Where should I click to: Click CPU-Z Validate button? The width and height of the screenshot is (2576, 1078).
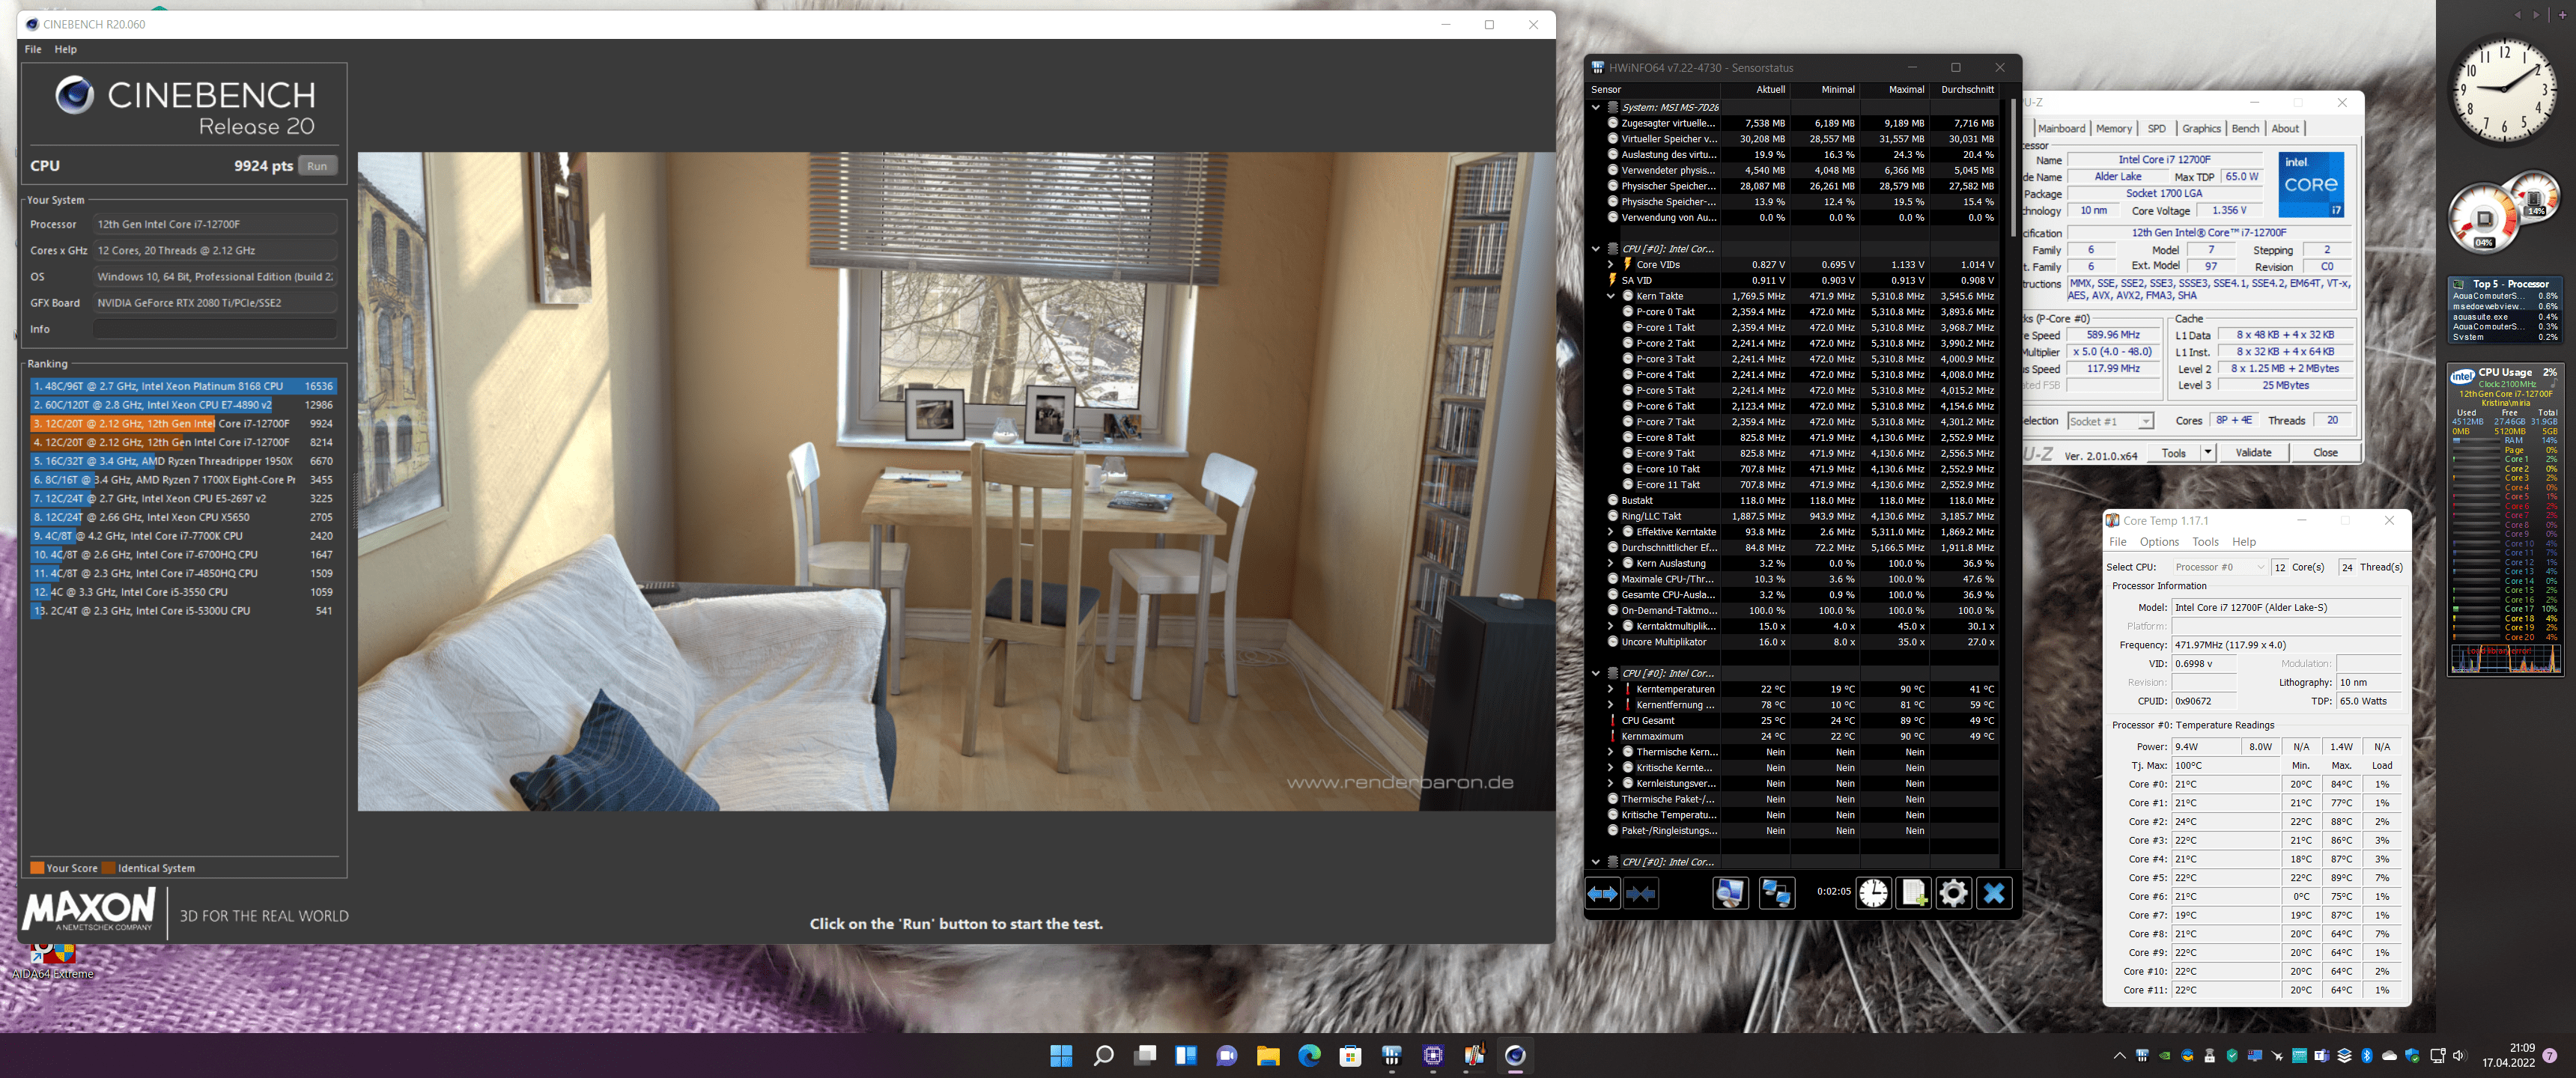(x=2253, y=453)
